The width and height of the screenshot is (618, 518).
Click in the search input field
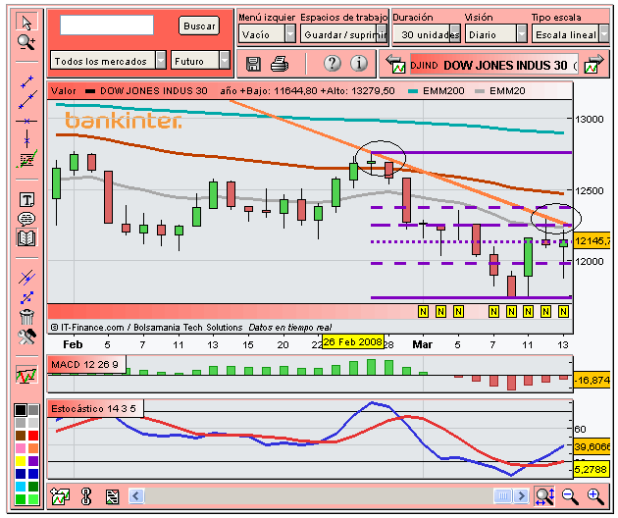(x=107, y=26)
